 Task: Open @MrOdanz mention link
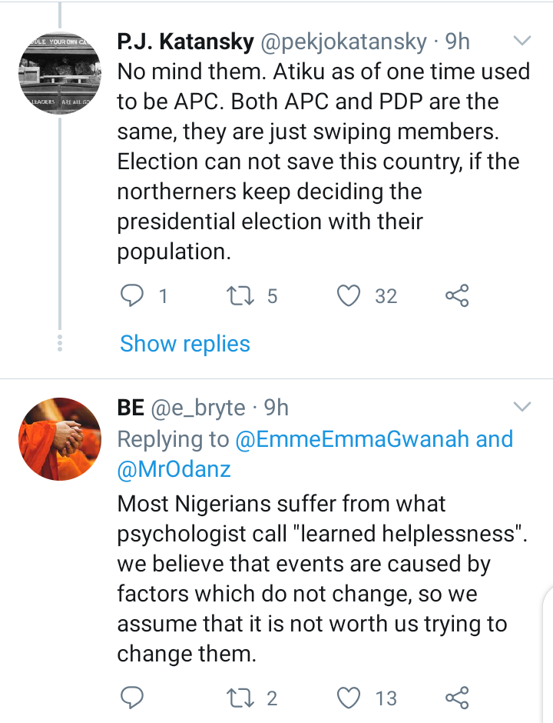click(x=174, y=469)
